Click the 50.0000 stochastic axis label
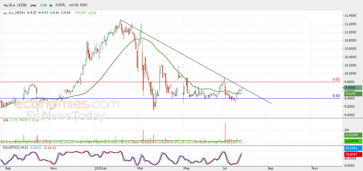This screenshot has height=171, width=363. [350, 159]
